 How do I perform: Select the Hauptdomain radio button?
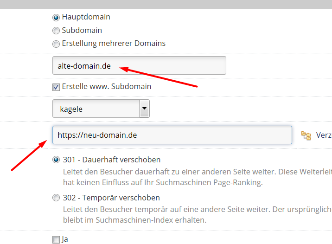[56, 17]
